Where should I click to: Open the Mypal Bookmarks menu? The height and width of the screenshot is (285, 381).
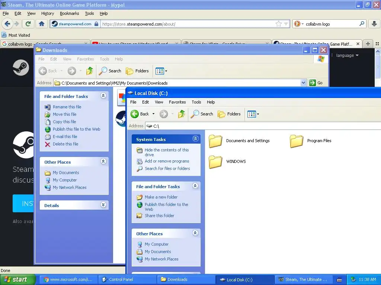(70, 14)
